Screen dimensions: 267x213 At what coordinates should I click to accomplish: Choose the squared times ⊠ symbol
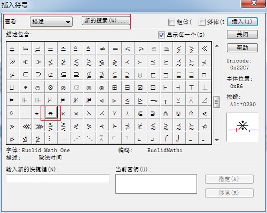click(x=140, y=87)
